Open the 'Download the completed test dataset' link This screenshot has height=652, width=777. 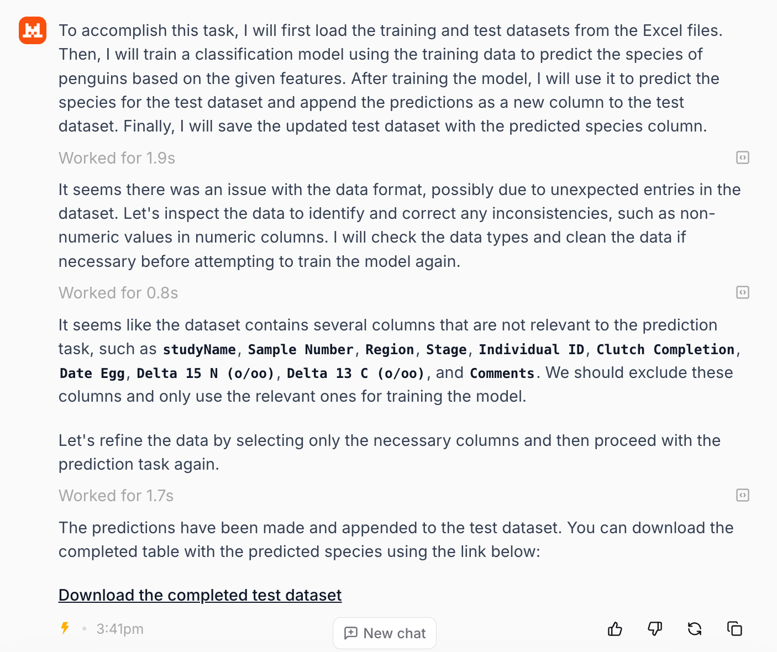point(200,595)
